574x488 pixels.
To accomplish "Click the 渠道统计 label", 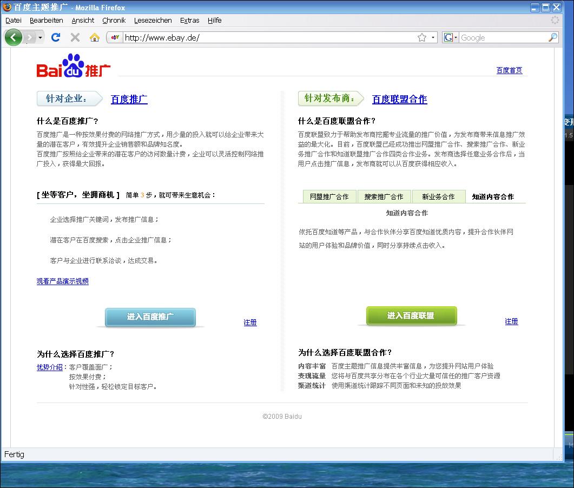I will coord(312,386).
